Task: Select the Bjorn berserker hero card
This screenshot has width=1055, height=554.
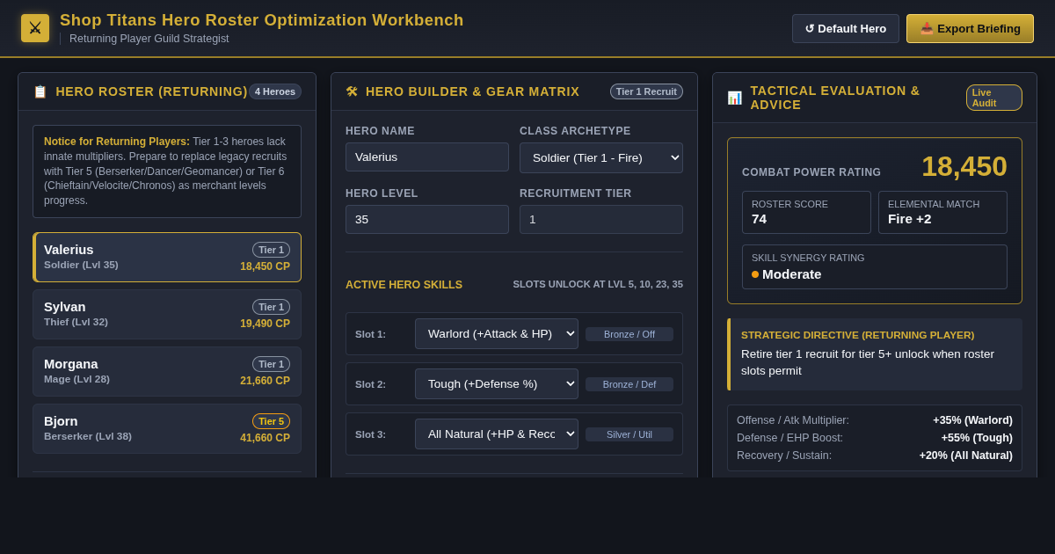Action: click(167, 428)
